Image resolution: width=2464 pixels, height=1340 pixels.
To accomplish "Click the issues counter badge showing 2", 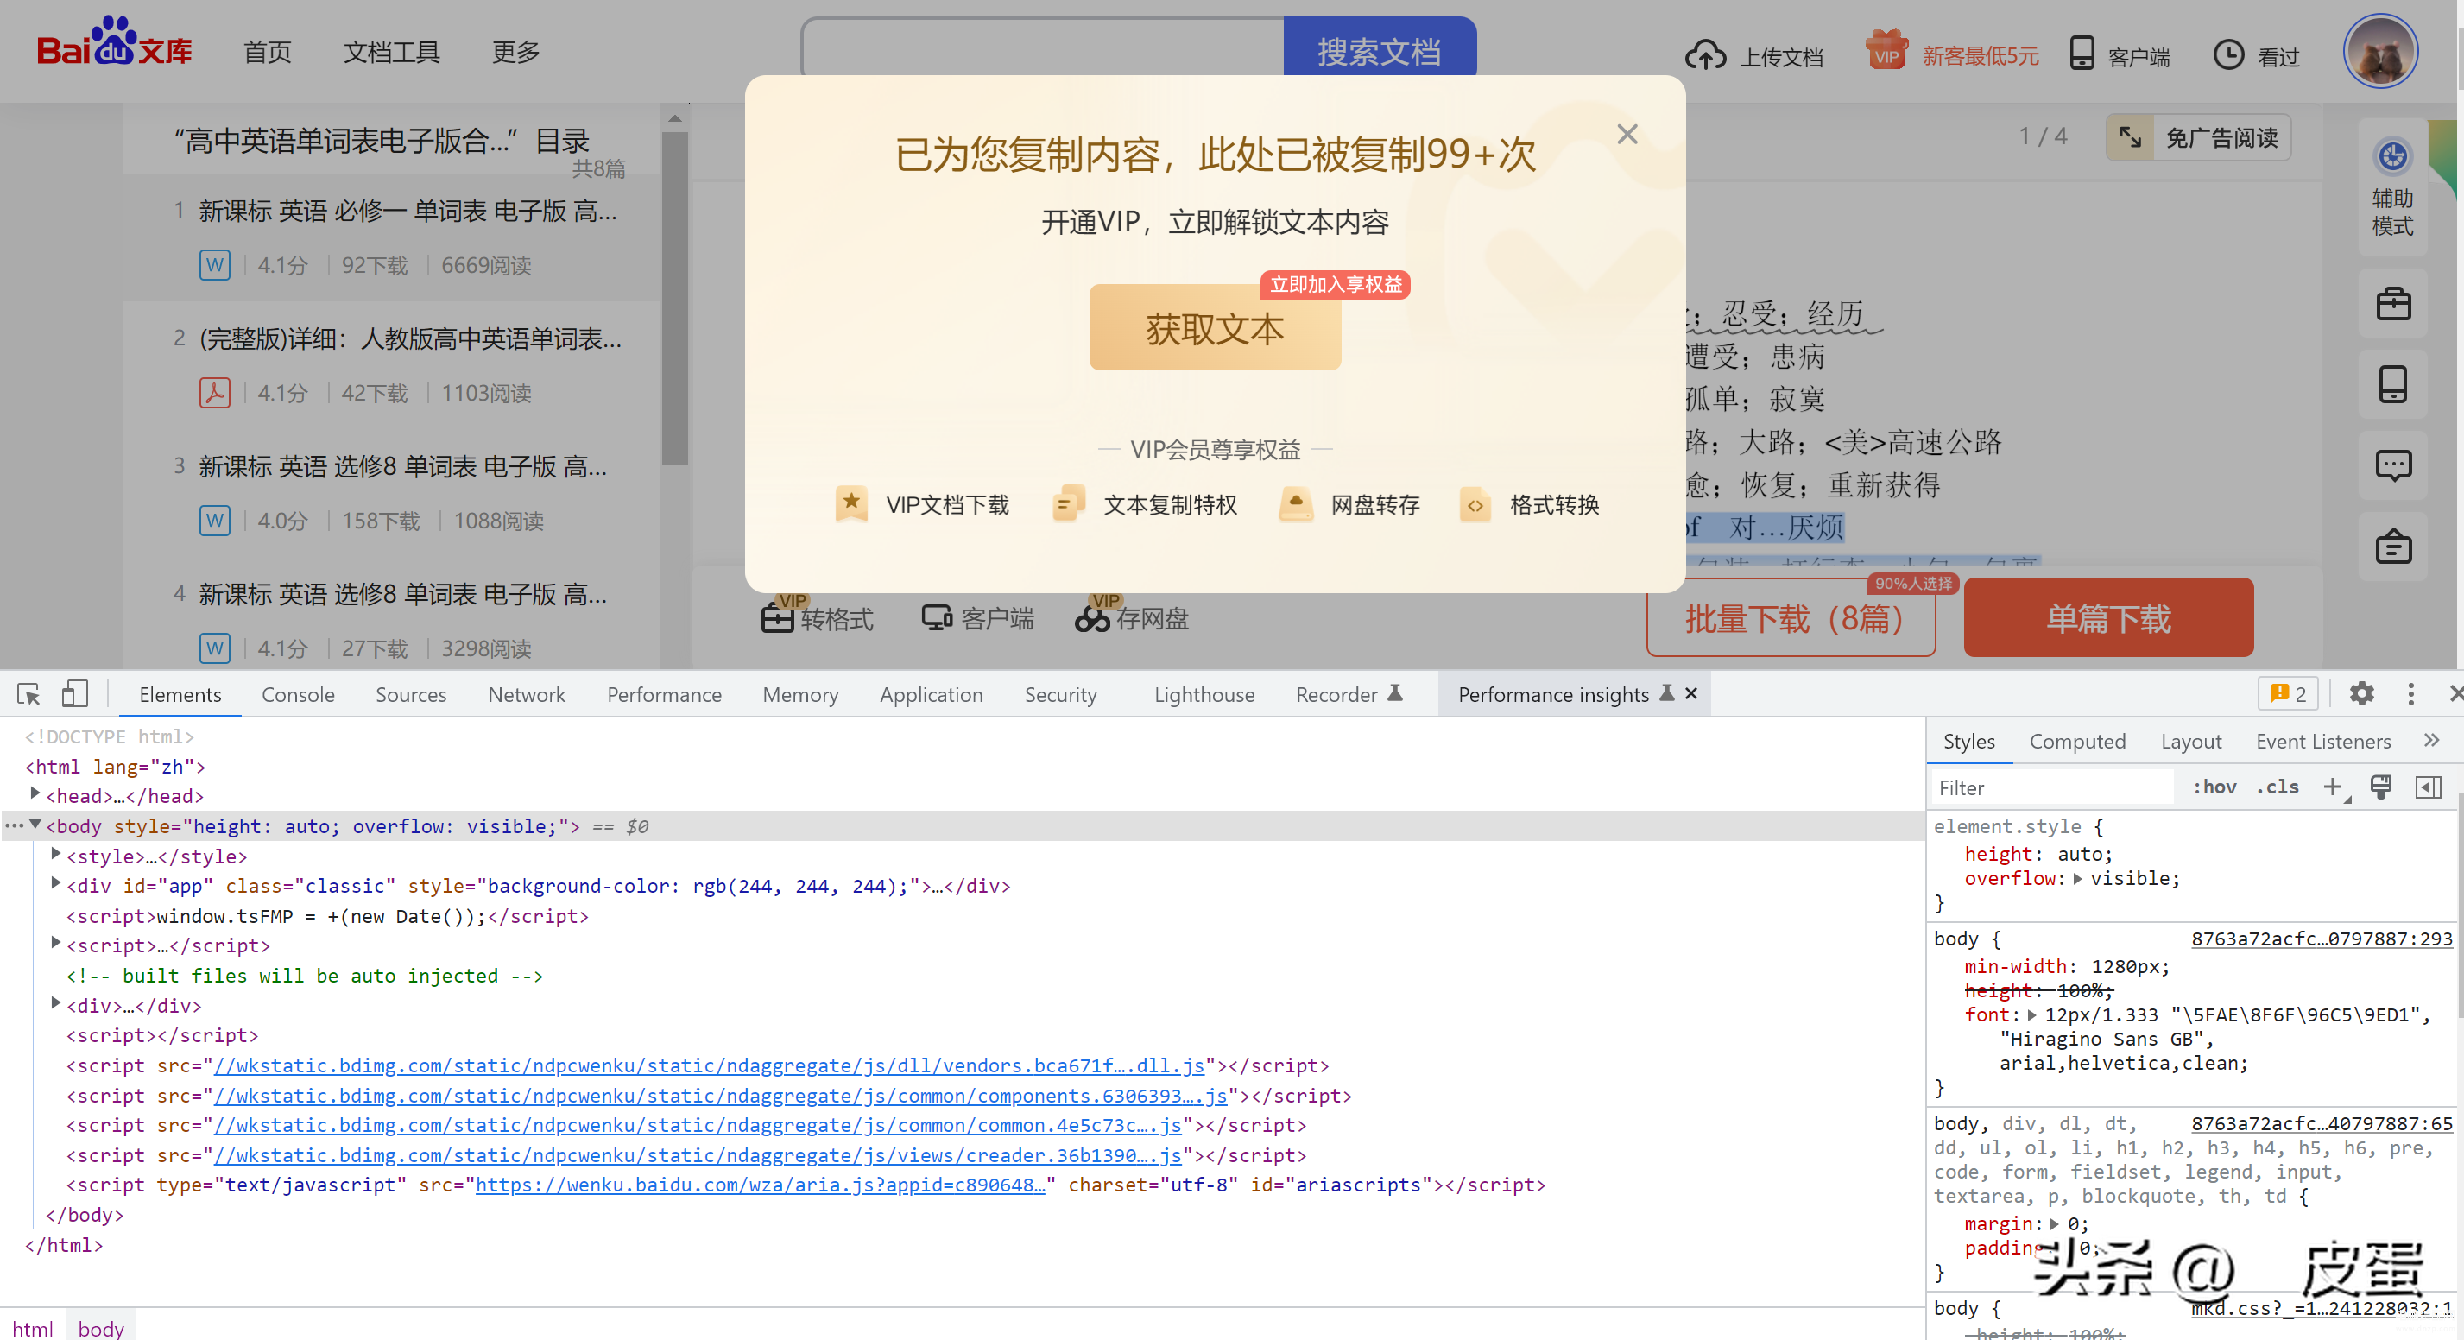I will point(2288,694).
